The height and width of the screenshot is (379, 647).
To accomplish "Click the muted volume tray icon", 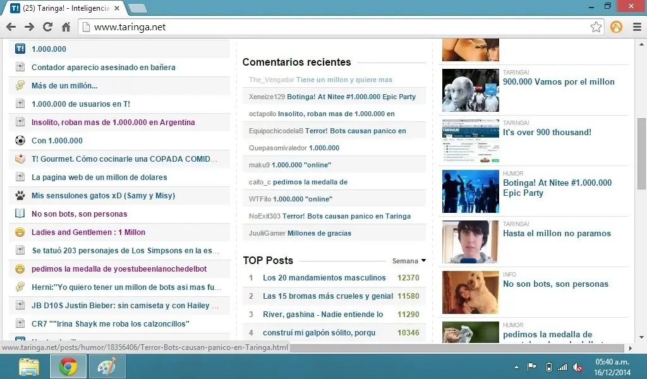I will [x=577, y=367].
